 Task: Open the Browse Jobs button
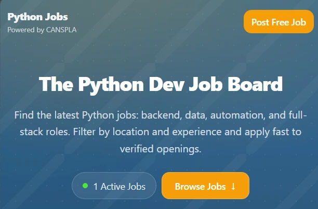(x=205, y=186)
